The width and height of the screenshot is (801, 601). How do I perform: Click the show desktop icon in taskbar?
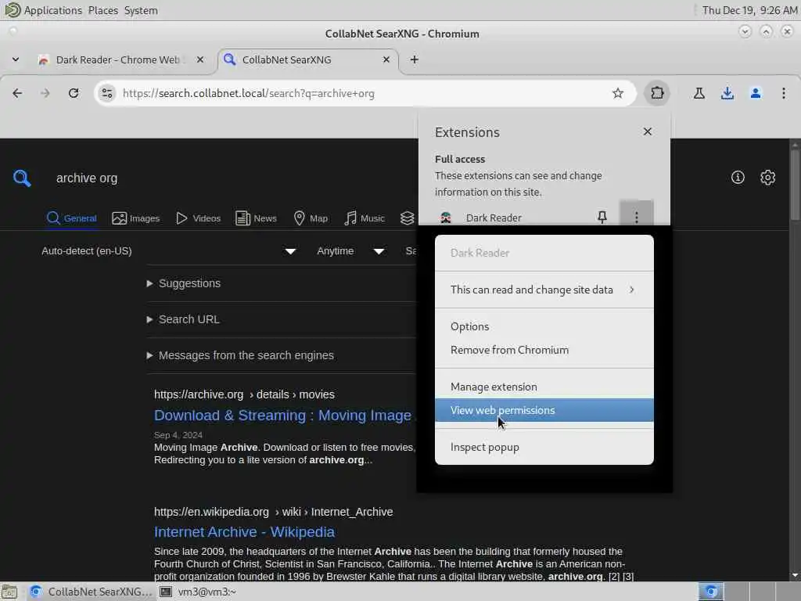[9, 592]
